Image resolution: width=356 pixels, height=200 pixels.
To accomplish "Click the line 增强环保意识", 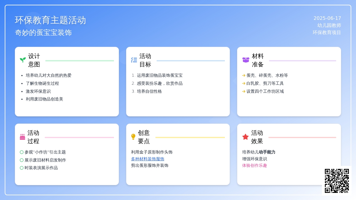I will 255,159.
